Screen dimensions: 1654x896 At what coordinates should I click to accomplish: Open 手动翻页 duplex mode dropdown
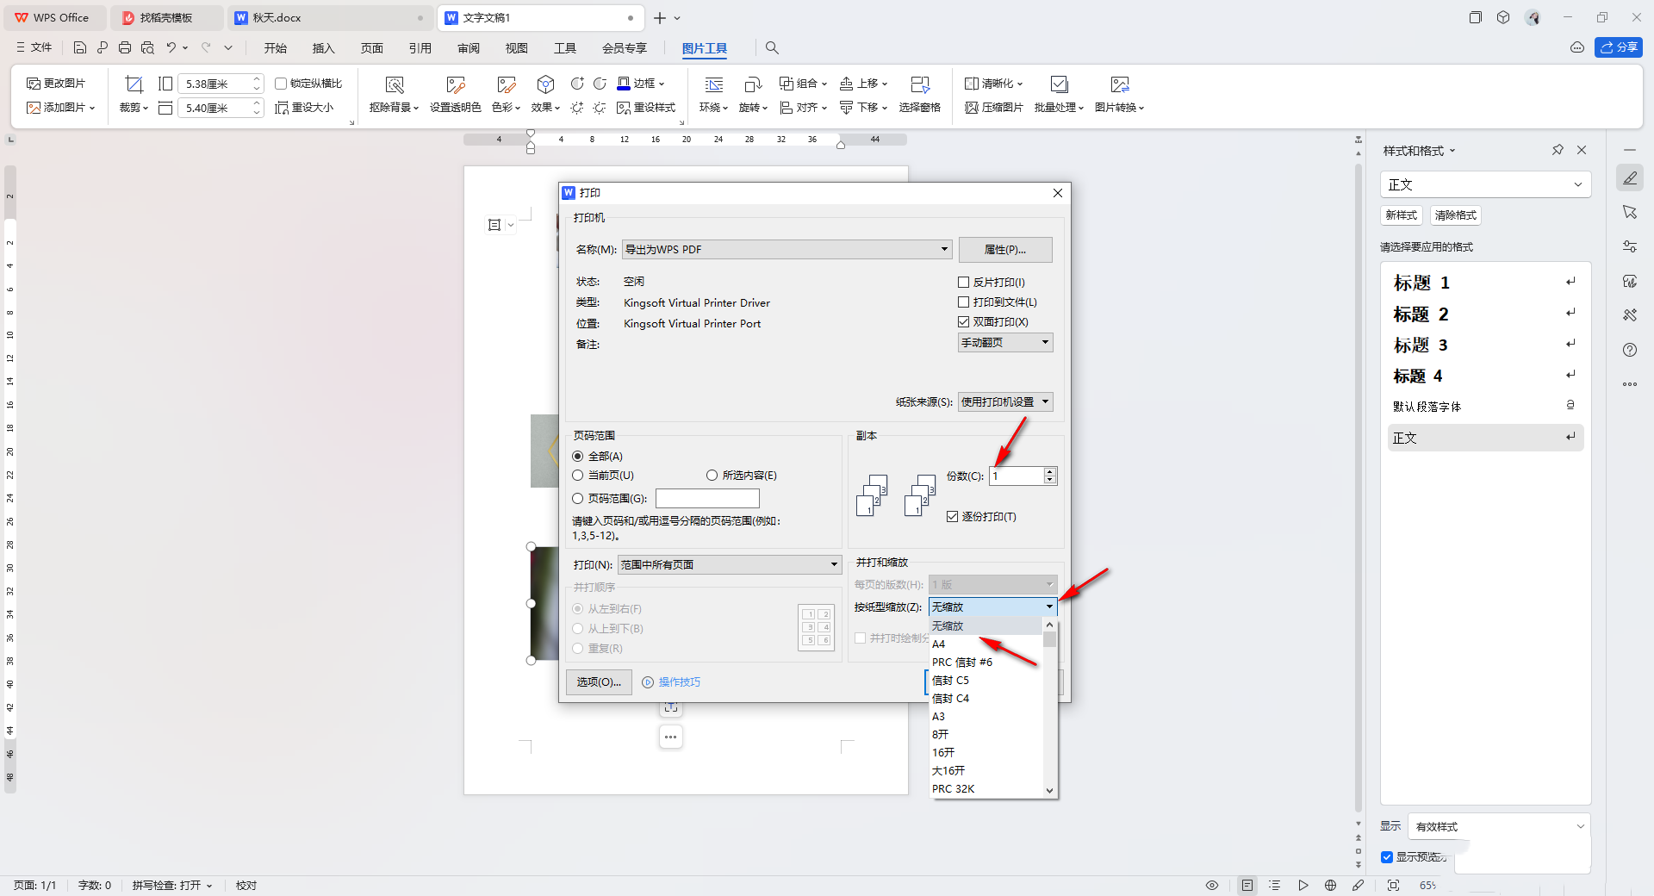coord(1005,343)
